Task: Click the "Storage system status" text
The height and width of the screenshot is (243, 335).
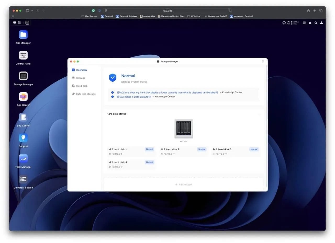Action: coord(134,82)
